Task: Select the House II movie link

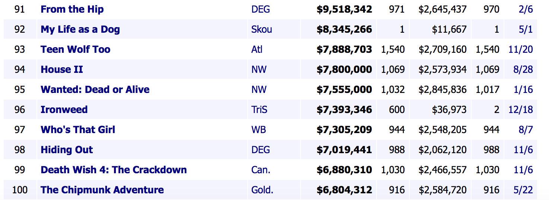Action: tap(62, 70)
